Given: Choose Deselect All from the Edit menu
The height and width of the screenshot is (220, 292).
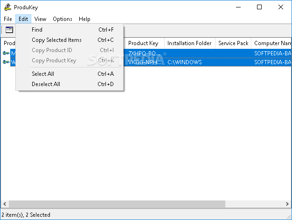Looking at the screenshot, I should (70, 84).
